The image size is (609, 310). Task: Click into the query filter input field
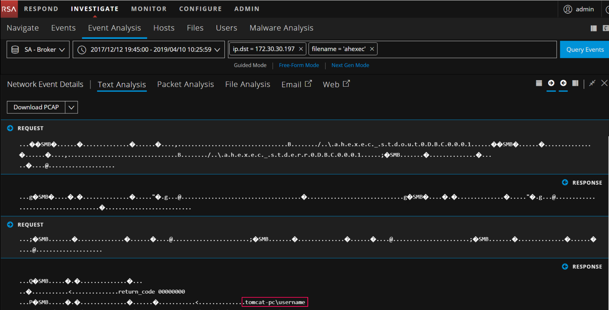466,49
